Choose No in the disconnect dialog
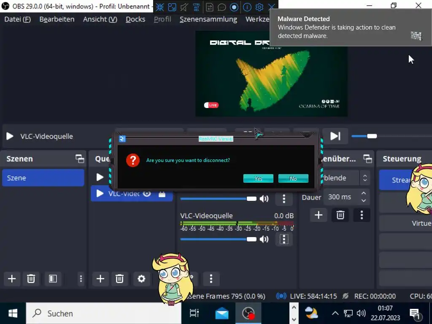The image size is (432, 324). [293, 178]
